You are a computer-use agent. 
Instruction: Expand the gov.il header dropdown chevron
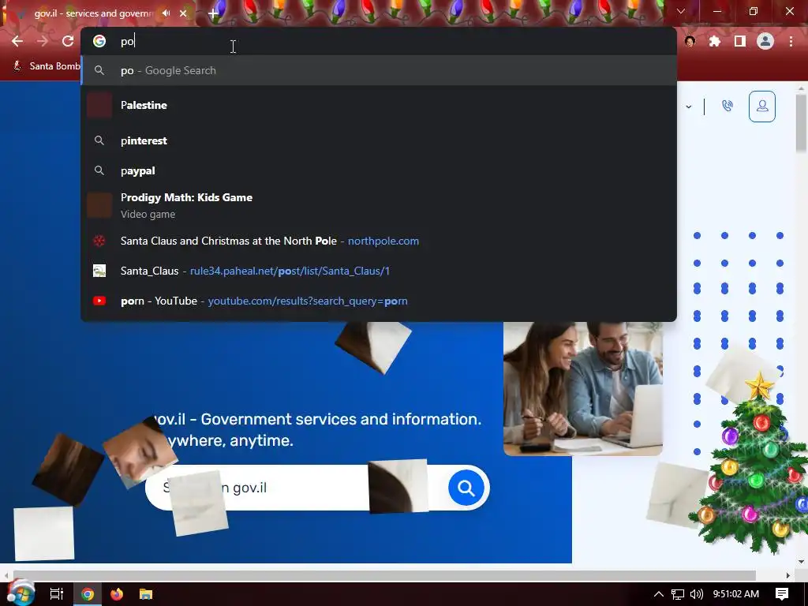(688, 107)
